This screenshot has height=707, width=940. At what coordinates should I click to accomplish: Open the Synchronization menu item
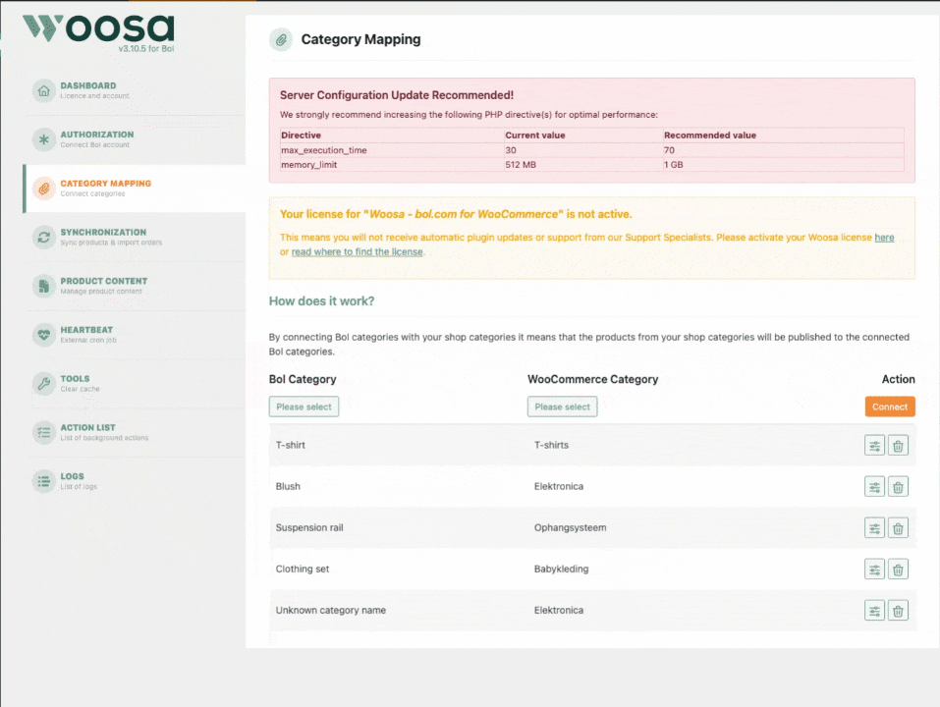[135, 238]
